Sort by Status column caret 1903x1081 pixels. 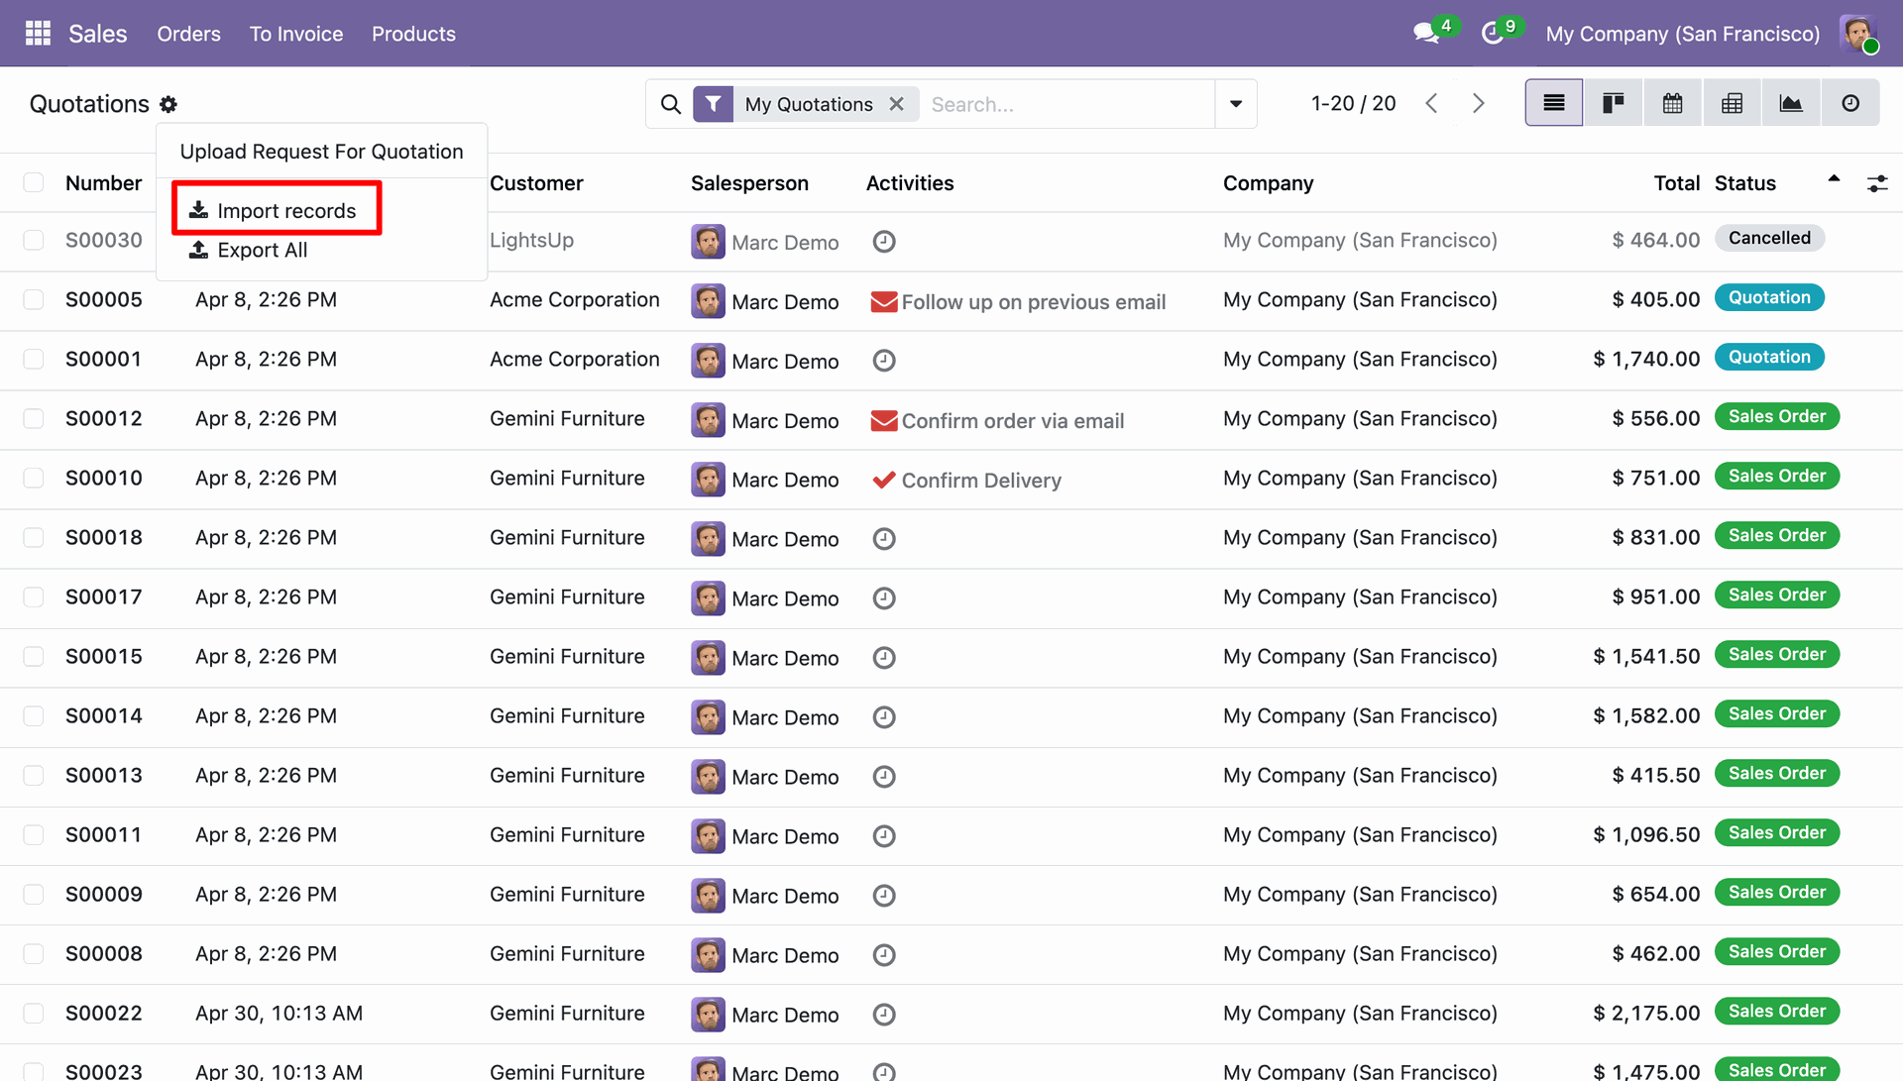pyautogui.click(x=1834, y=179)
